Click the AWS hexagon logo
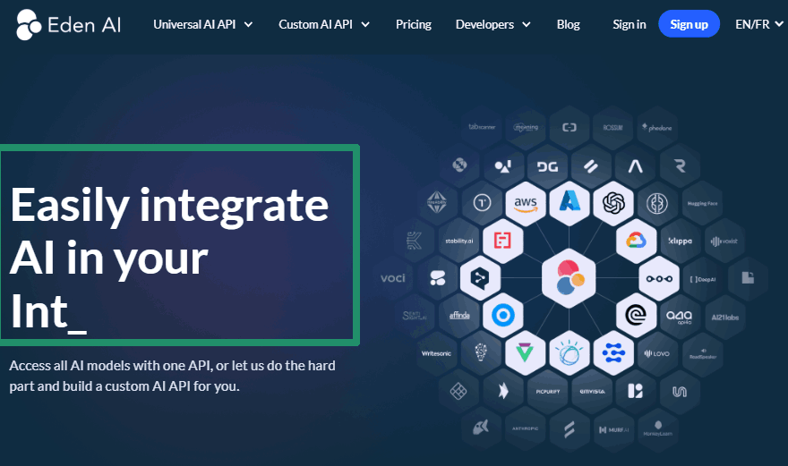This screenshot has height=466, width=788. pyautogui.click(x=525, y=203)
